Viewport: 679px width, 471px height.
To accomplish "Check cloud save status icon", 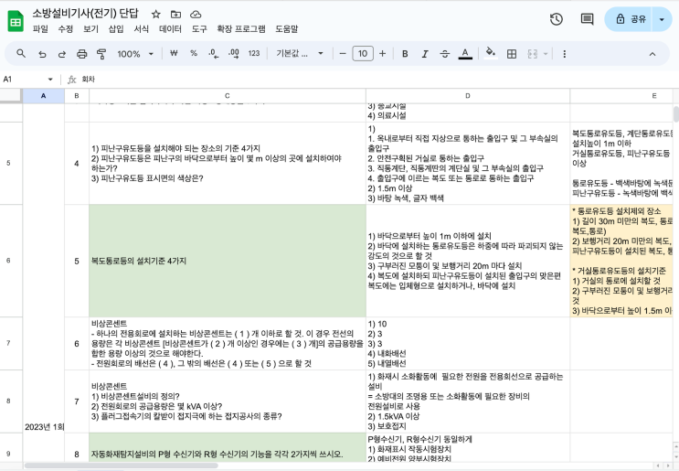I will pyautogui.click(x=196, y=15).
